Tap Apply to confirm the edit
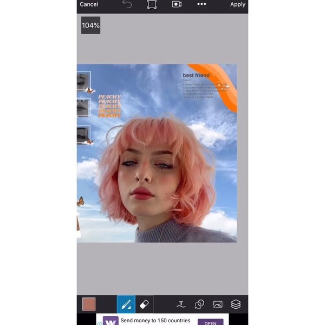The image size is (325, 325). coord(238,4)
